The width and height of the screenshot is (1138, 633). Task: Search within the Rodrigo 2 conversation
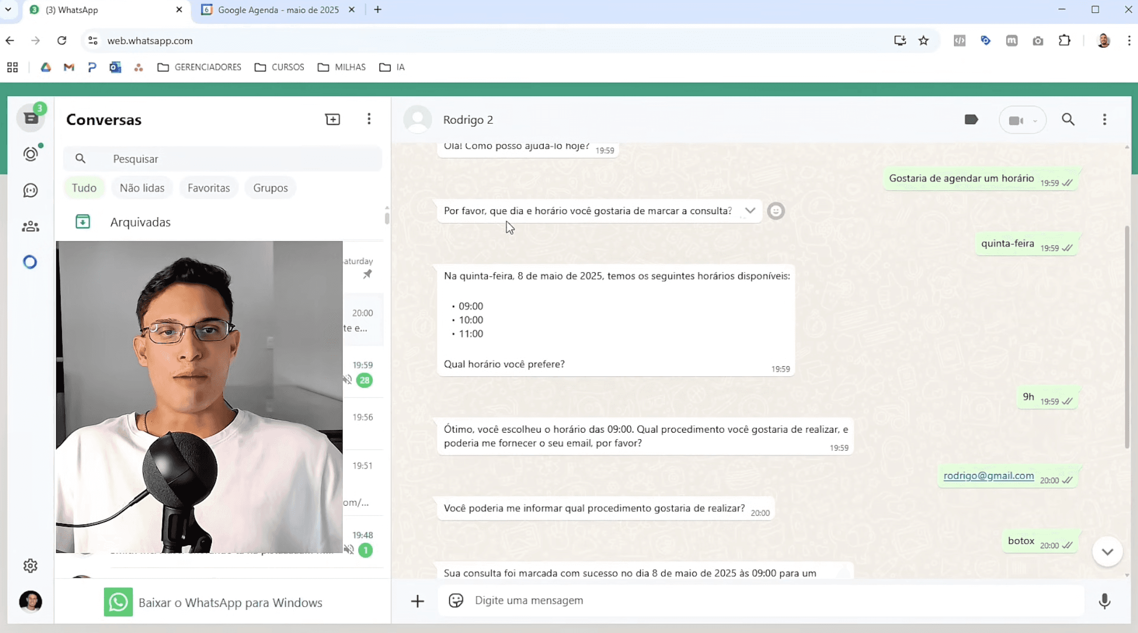point(1068,119)
